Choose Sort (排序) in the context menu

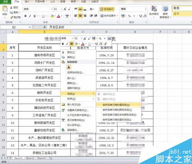[78, 99]
